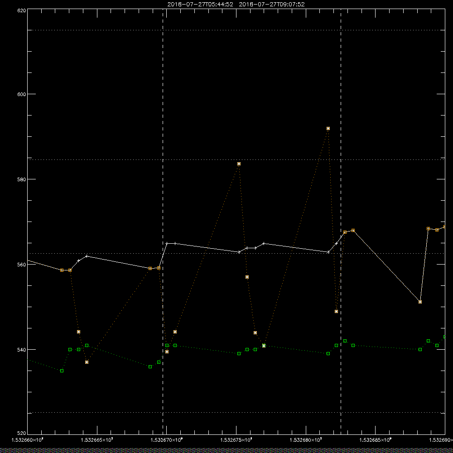Click the y-axis label 620
453x453 pixels.
[x=22, y=10]
